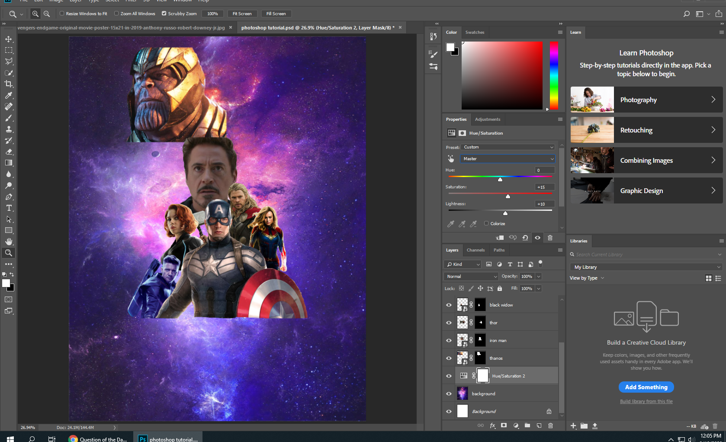
Task: Toggle Hue/Saturation 2 layer visibility
Action: [449, 376]
